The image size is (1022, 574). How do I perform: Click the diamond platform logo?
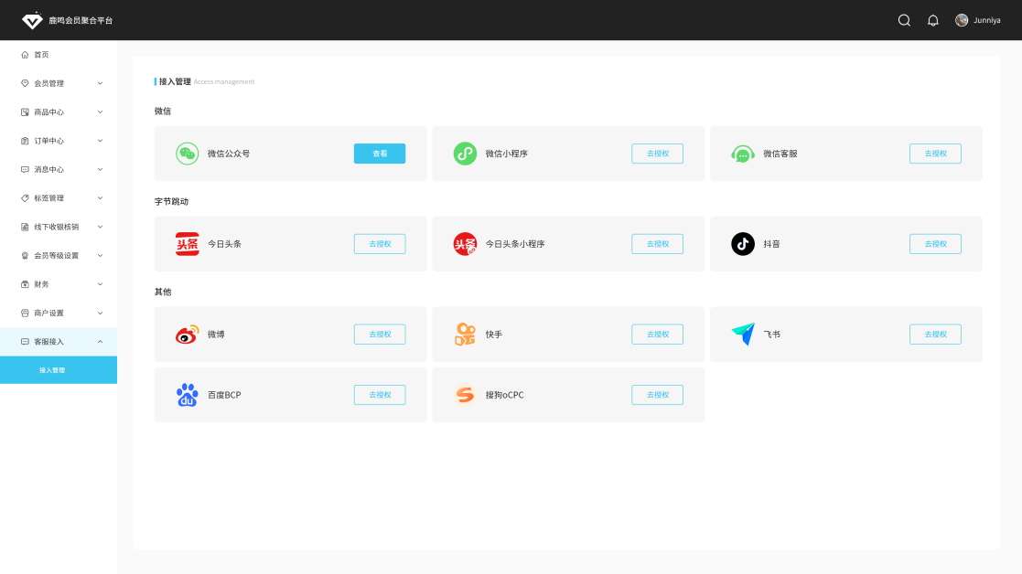click(x=32, y=20)
